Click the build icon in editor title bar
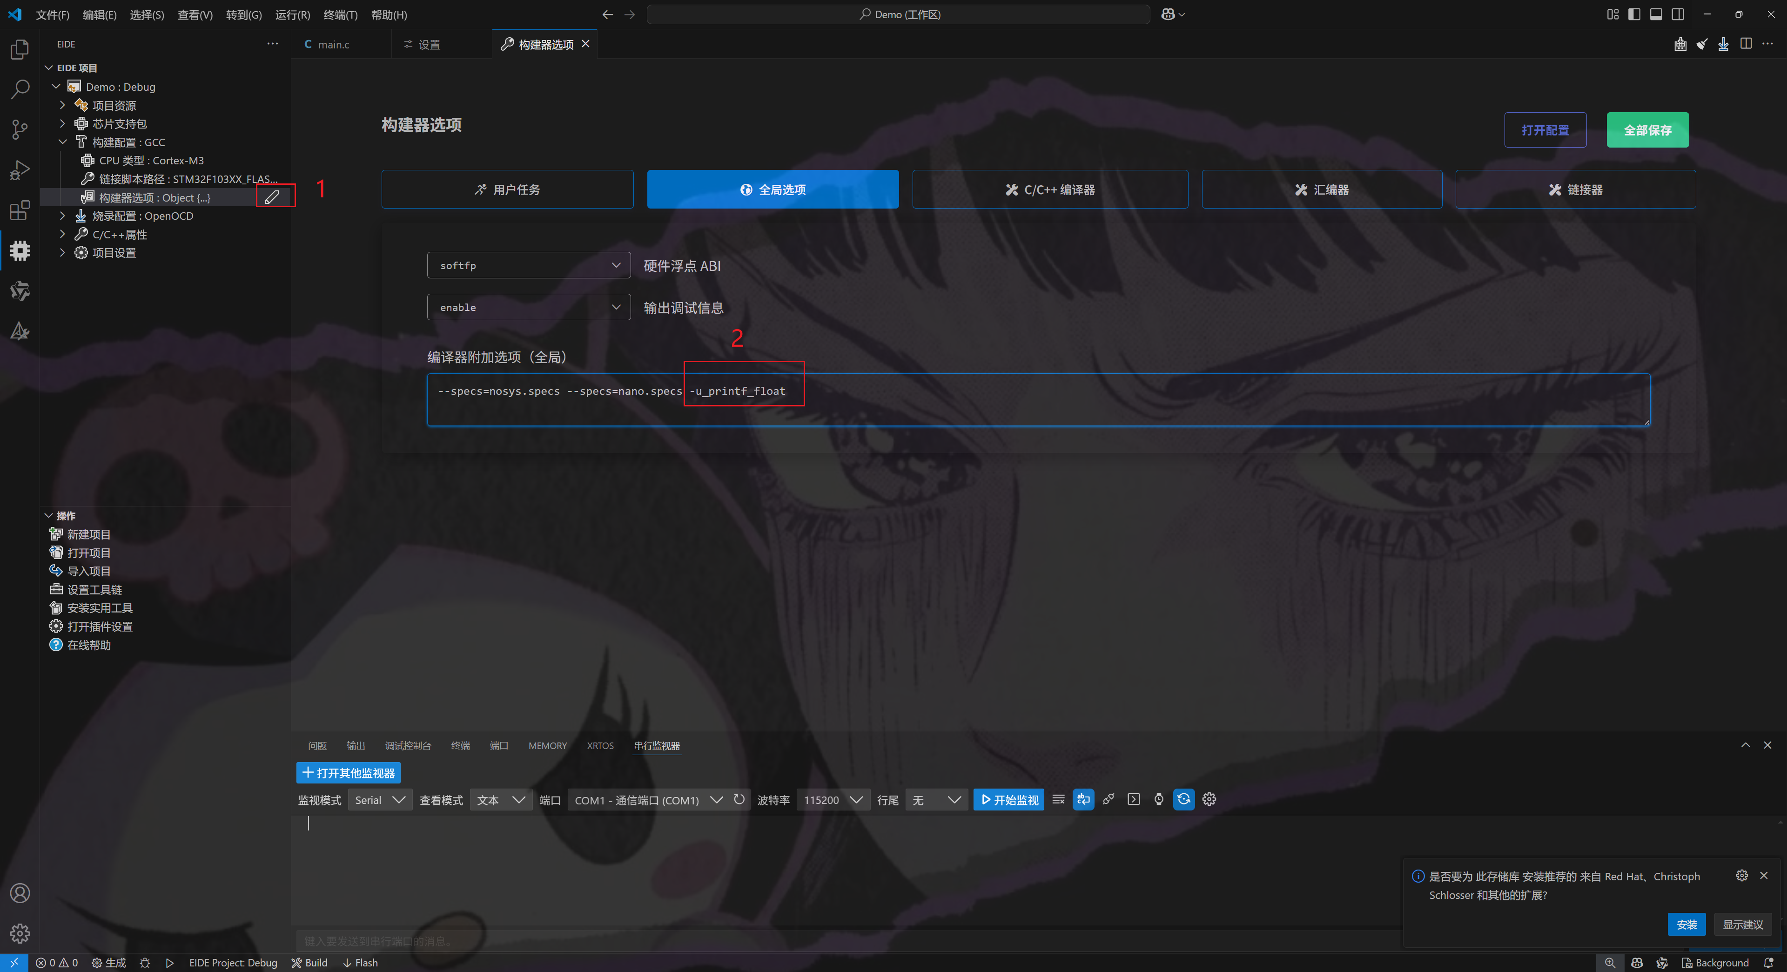This screenshot has height=972, width=1787. [x=1680, y=44]
